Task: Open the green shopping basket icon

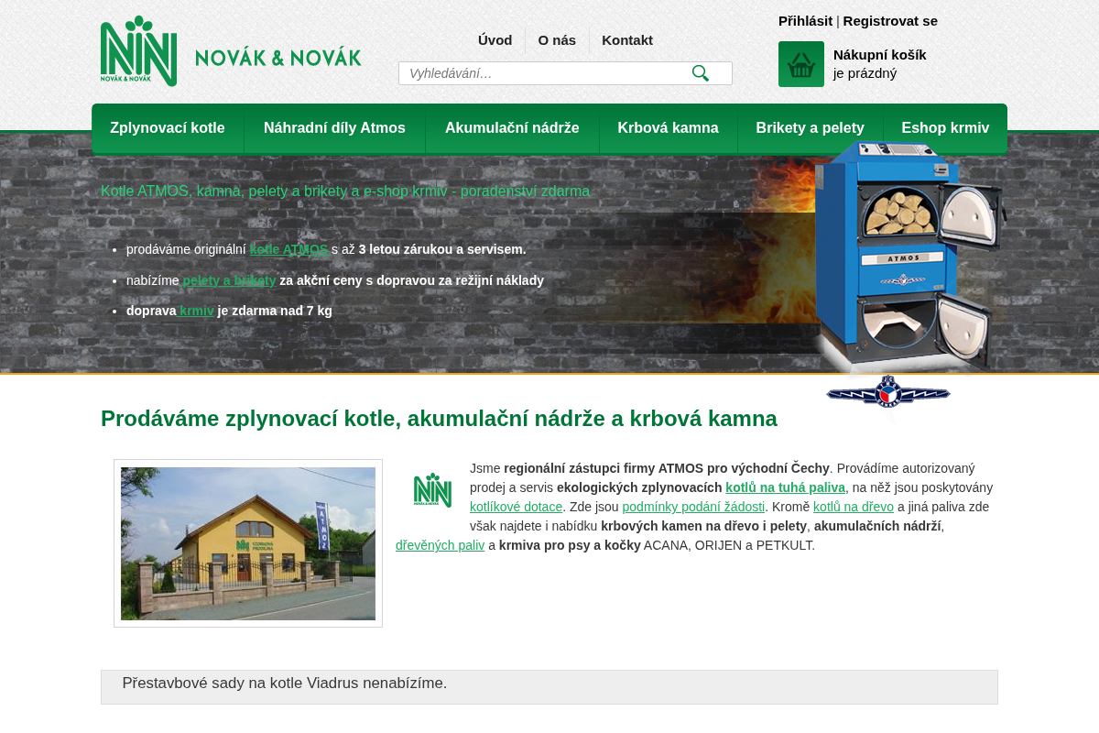Action: click(801, 64)
